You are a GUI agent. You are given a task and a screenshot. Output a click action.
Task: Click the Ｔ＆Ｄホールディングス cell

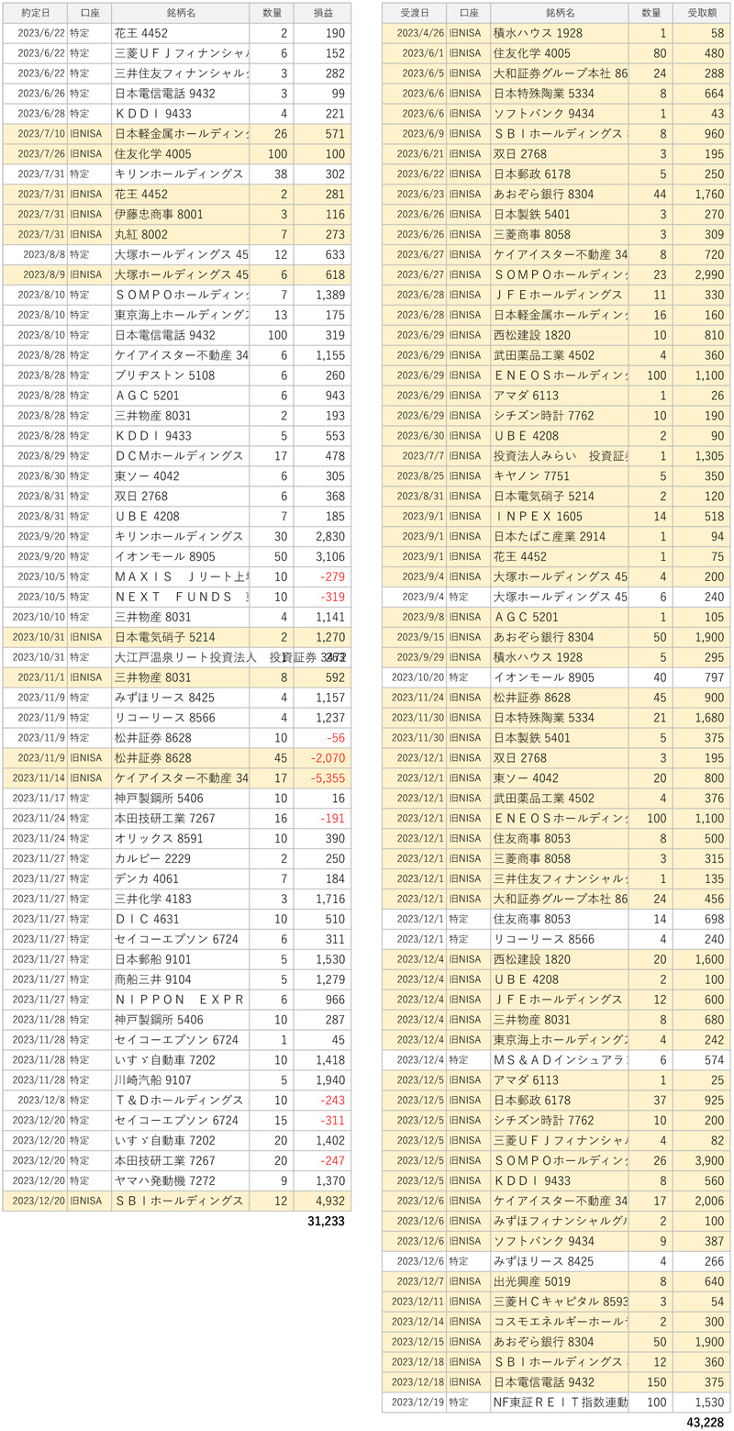[181, 1101]
